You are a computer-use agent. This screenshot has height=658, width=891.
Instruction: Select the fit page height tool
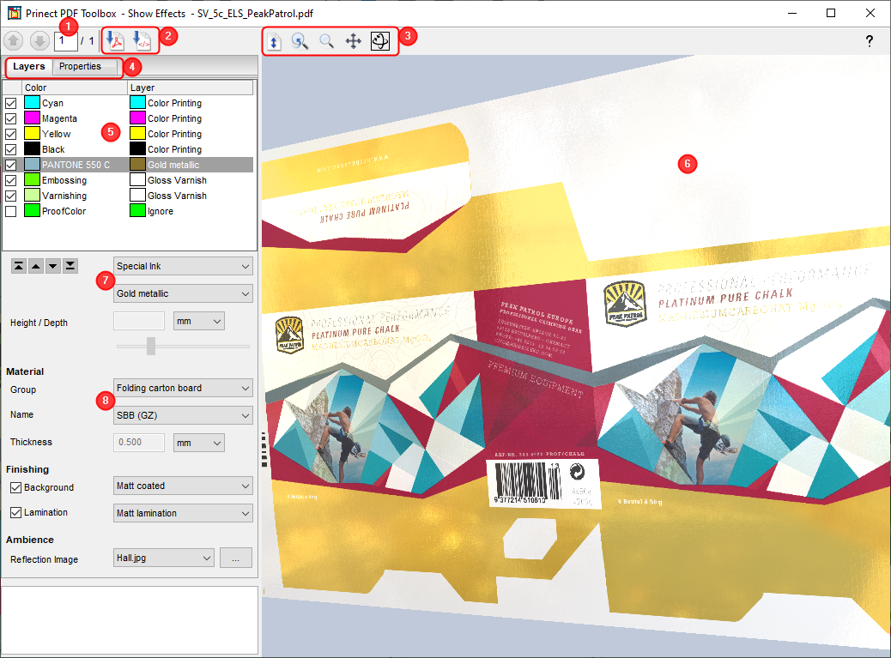[274, 41]
